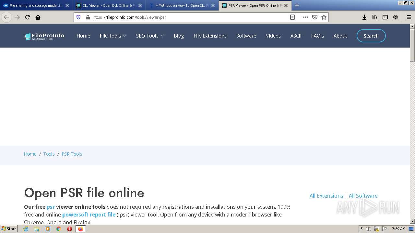Click scrollbar down arrow
The height and width of the screenshot is (233, 415).
pyautogui.click(x=412, y=221)
